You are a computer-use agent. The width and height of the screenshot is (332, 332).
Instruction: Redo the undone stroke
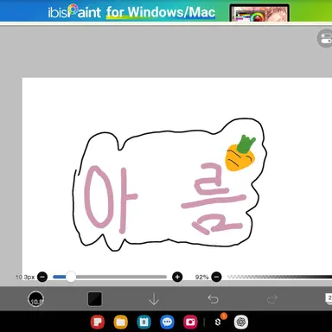(272, 299)
